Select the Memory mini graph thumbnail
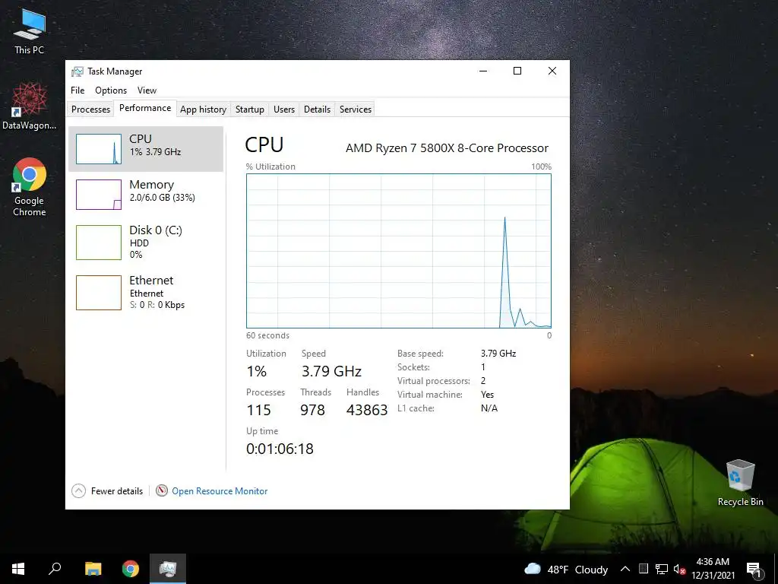This screenshot has height=584, width=778. [98, 195]
